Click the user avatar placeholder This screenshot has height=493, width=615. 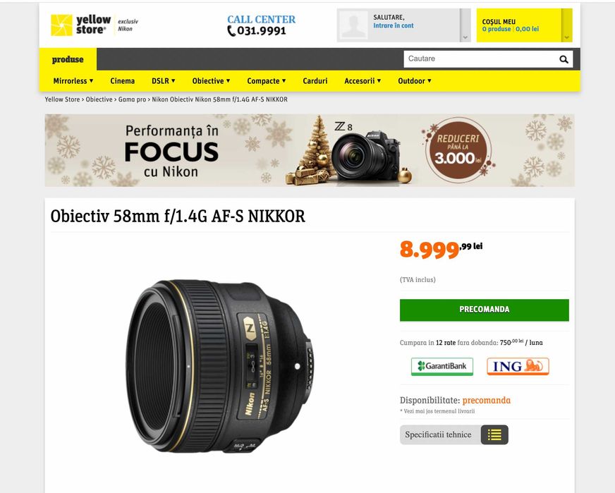pyautogui.click(x=353, y=25)
